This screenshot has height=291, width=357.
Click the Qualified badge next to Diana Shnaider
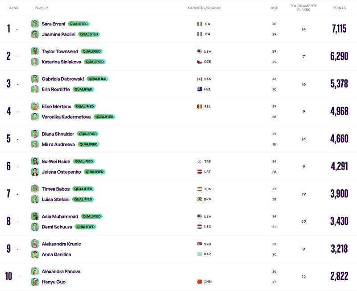(87, 134)
